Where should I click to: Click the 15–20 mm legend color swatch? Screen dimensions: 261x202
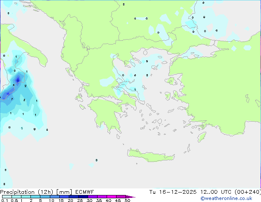point(64,197)
